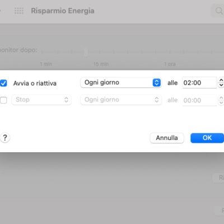The width and height of the screenshot is (224, 224).
Task: Open help with the question mark button
Action: (x=5, y=138)
